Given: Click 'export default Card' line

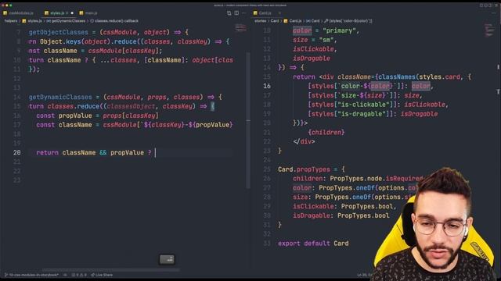Looking at the screenshot, I should 313,243.
